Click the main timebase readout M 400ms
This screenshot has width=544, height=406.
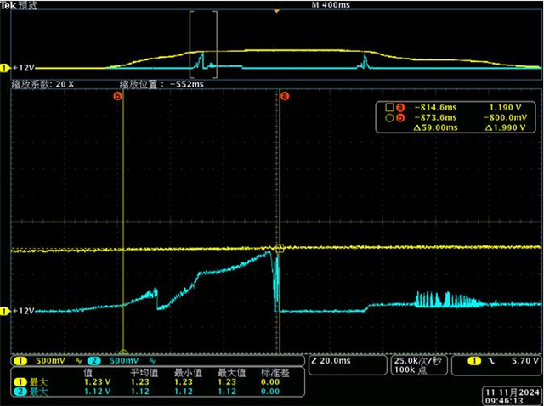(331, 5)
